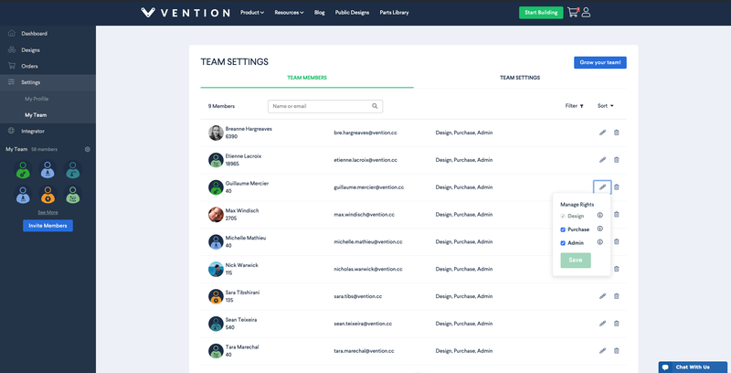Delete member Etienne Lacroix
The image size is (731, 373).
[616, 160]
